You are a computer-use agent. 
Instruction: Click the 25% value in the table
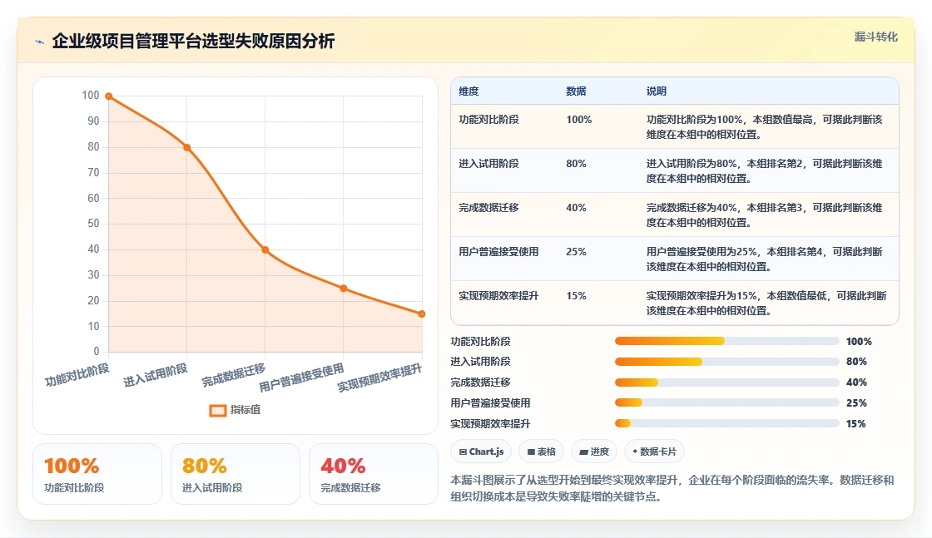tap(576, 252)
